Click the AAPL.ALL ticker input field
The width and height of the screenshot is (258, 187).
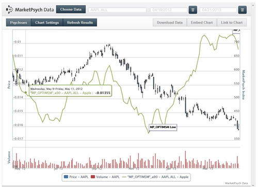[x=117, y=10]
